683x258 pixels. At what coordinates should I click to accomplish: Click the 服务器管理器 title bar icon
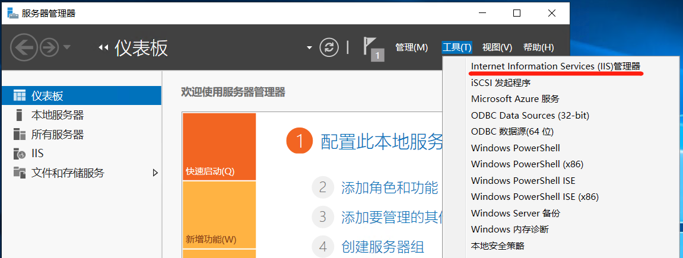coord(12,13)
